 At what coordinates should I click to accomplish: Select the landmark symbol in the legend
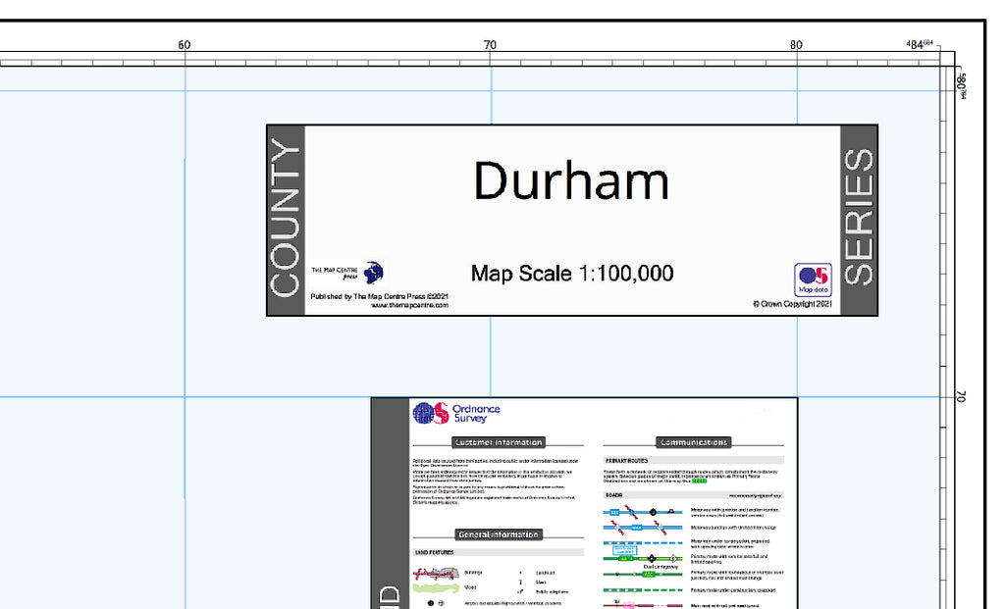pyautogui.click(x=519, y=573)
